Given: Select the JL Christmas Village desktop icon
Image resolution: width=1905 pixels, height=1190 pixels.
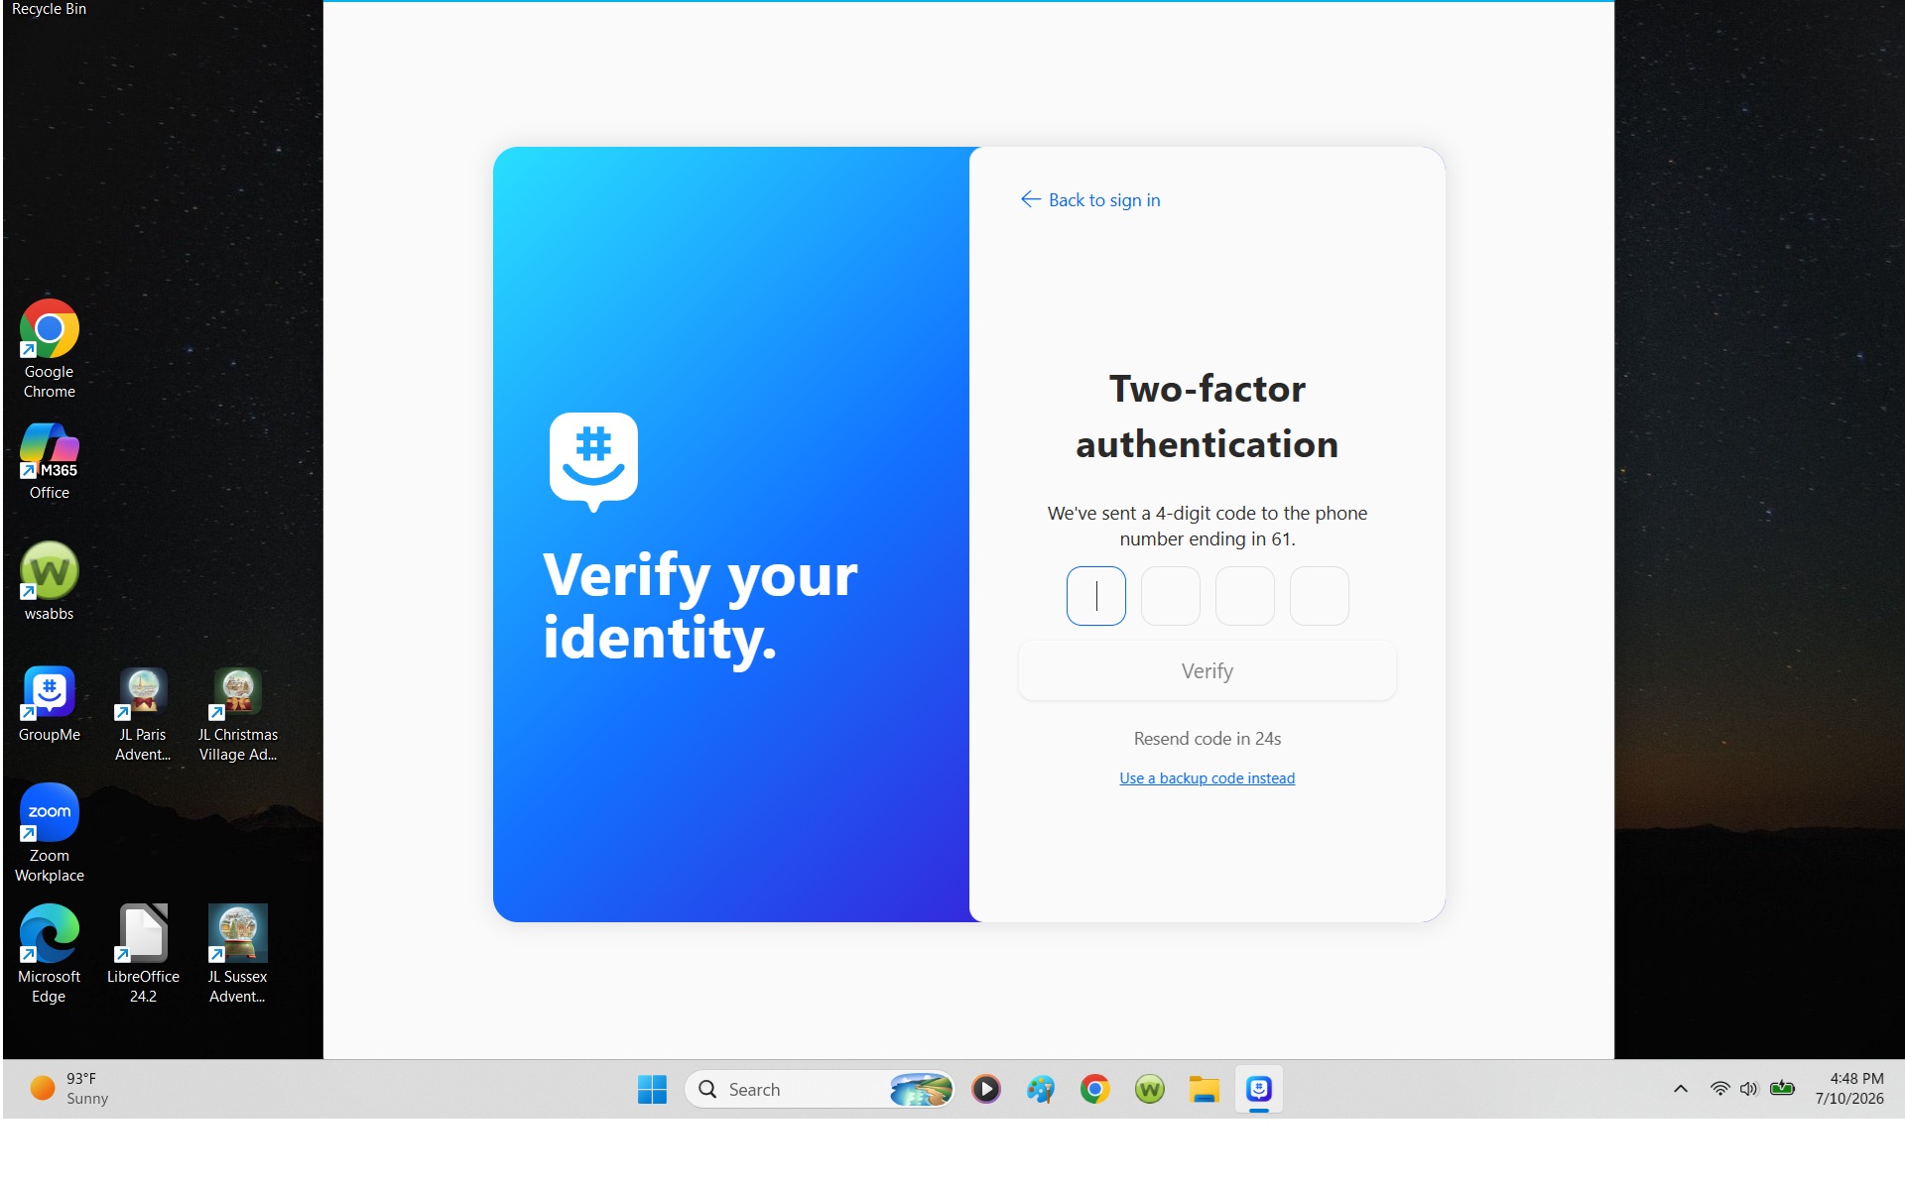Looking at the screenshot, I should coord(238,714).
